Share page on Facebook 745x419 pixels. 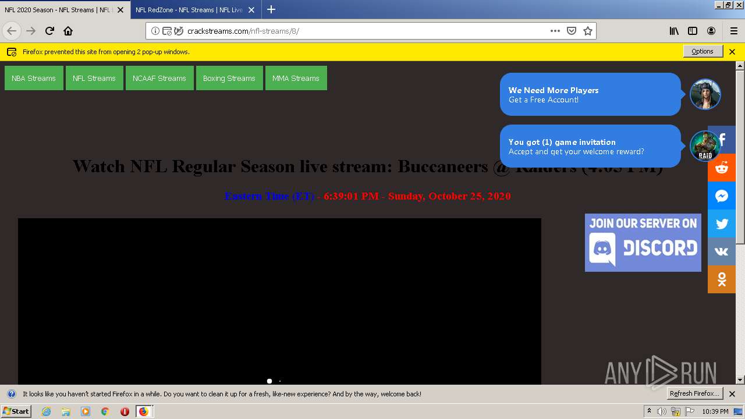tap(722, 140)
